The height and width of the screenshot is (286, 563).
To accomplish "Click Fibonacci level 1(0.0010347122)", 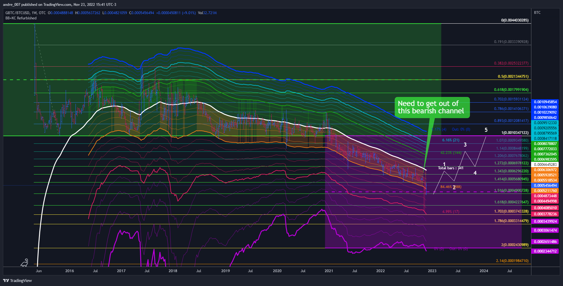I will coord(515,133).
